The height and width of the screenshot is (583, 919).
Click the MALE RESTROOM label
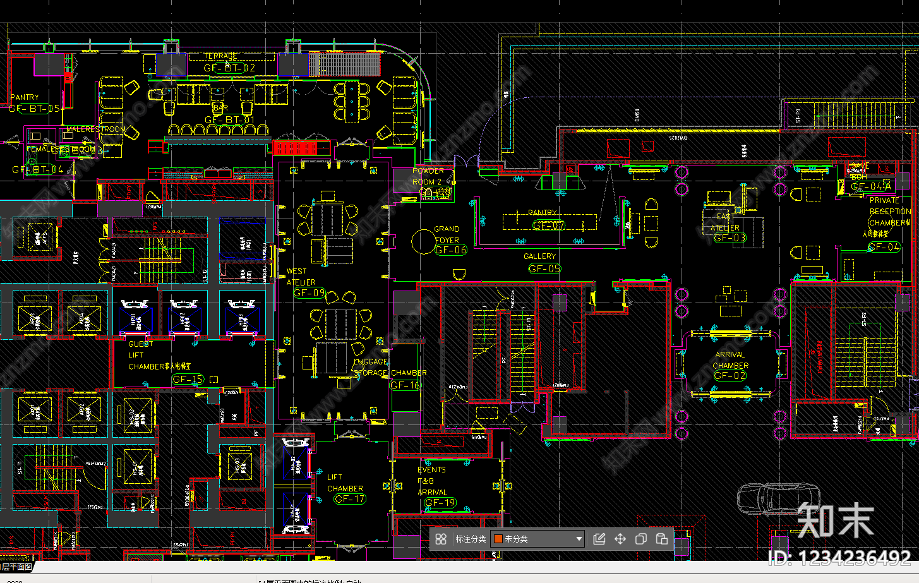[96, 129]
